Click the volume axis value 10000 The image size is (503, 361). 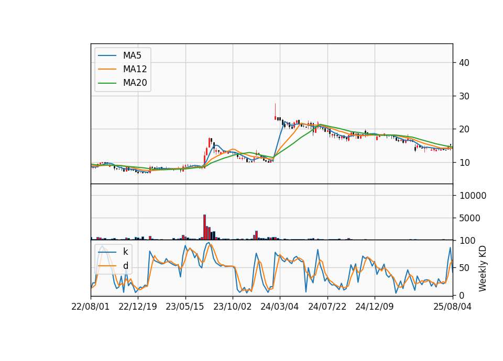[473, 196]
